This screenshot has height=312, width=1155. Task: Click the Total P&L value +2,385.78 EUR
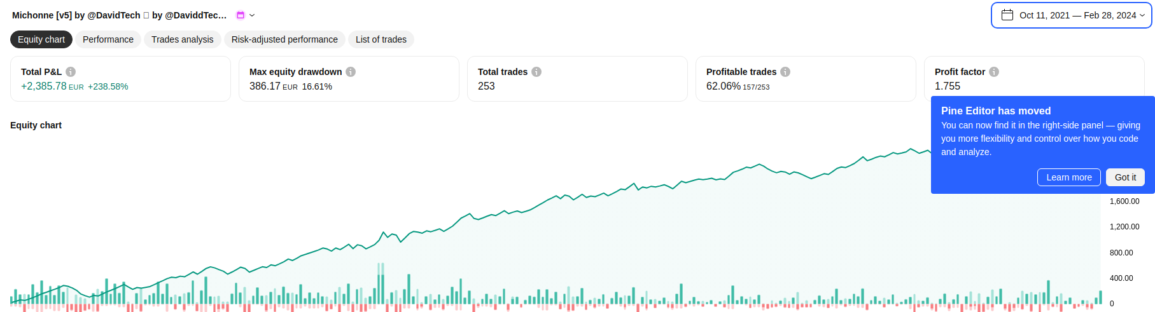tap(52, 86)
